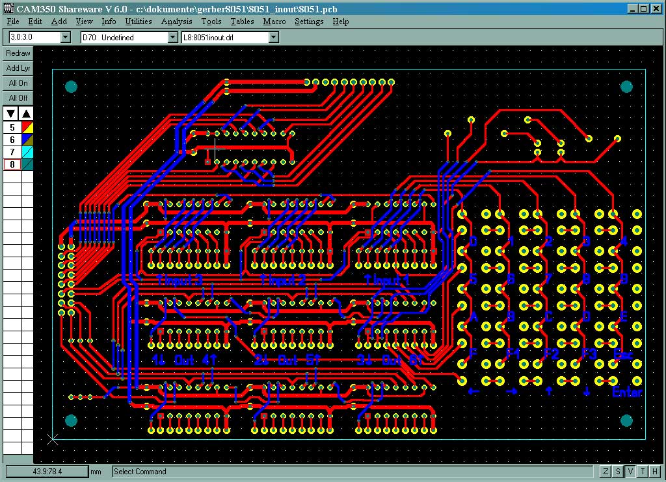Click layer 5 red/yellow color swatch
This screenshot has height=482, width=666.
(x=27, y=127)
